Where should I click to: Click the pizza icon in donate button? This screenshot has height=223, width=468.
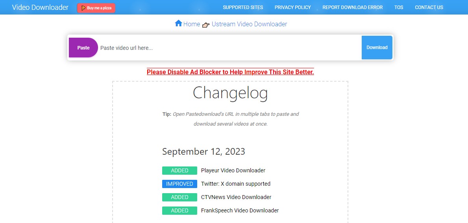[x=83, y=8]
